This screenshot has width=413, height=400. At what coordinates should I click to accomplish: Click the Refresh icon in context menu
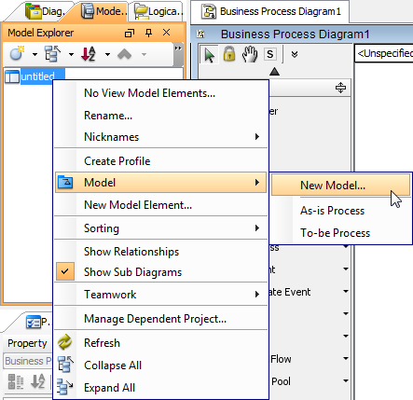64,342
